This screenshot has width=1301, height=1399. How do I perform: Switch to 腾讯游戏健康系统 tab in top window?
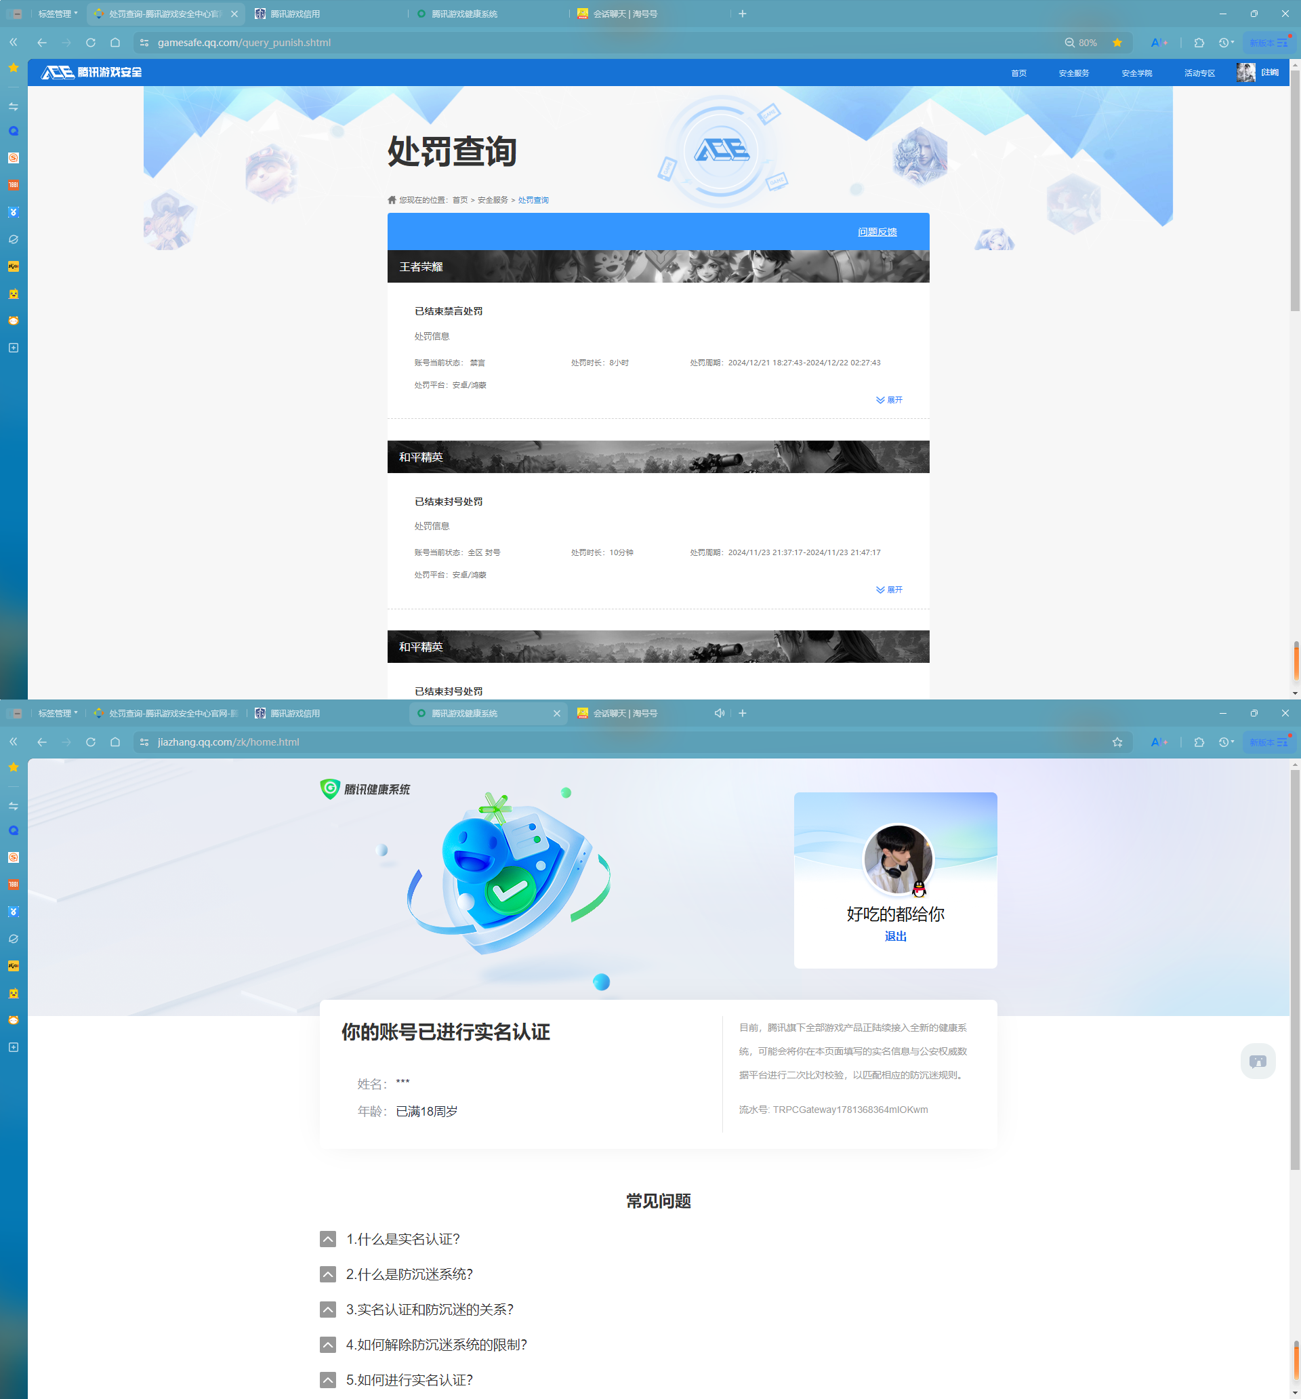(x=489, y=14)
